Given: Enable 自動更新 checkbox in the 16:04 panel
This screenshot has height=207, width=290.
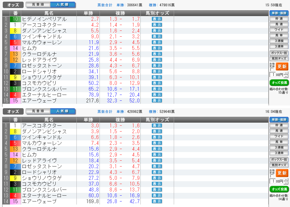Looking at the screenshot, I should (x=272, y=176).
